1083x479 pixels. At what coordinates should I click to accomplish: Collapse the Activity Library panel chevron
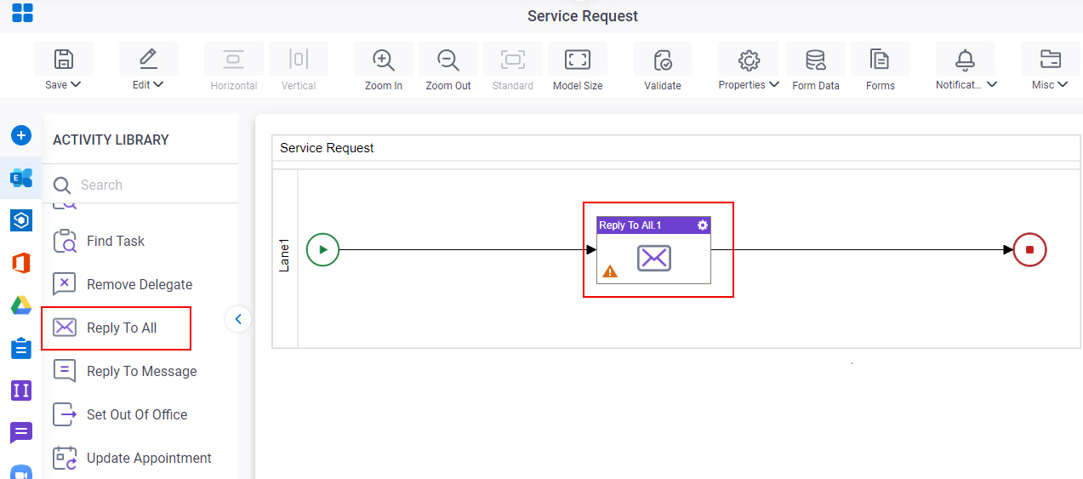238,319
